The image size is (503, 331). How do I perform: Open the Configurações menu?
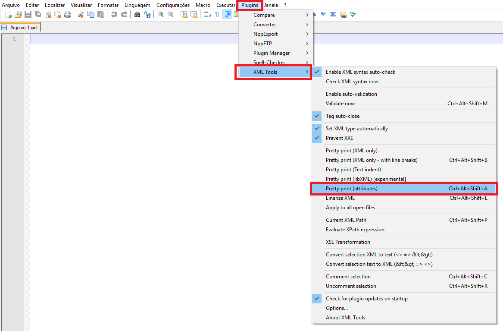pyautogui.click(x=173, y=5)
